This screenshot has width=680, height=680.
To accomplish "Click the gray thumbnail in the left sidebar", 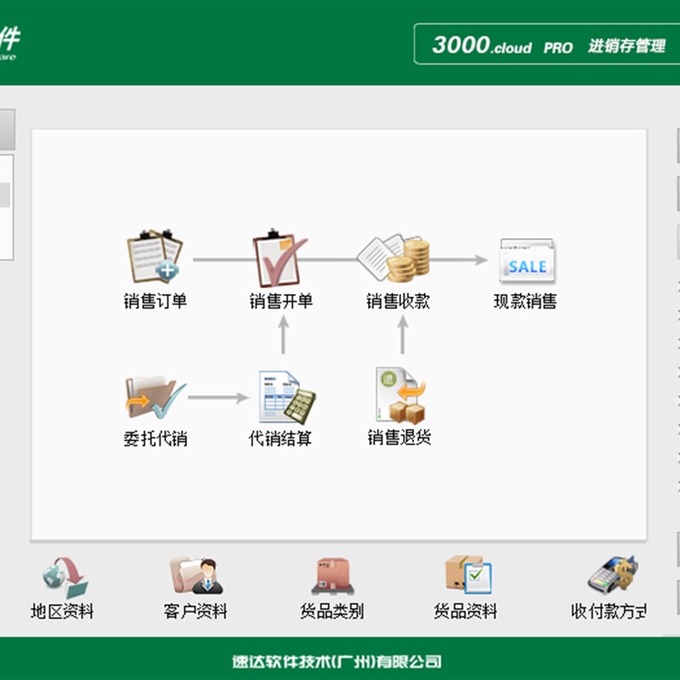I will 7,129.
